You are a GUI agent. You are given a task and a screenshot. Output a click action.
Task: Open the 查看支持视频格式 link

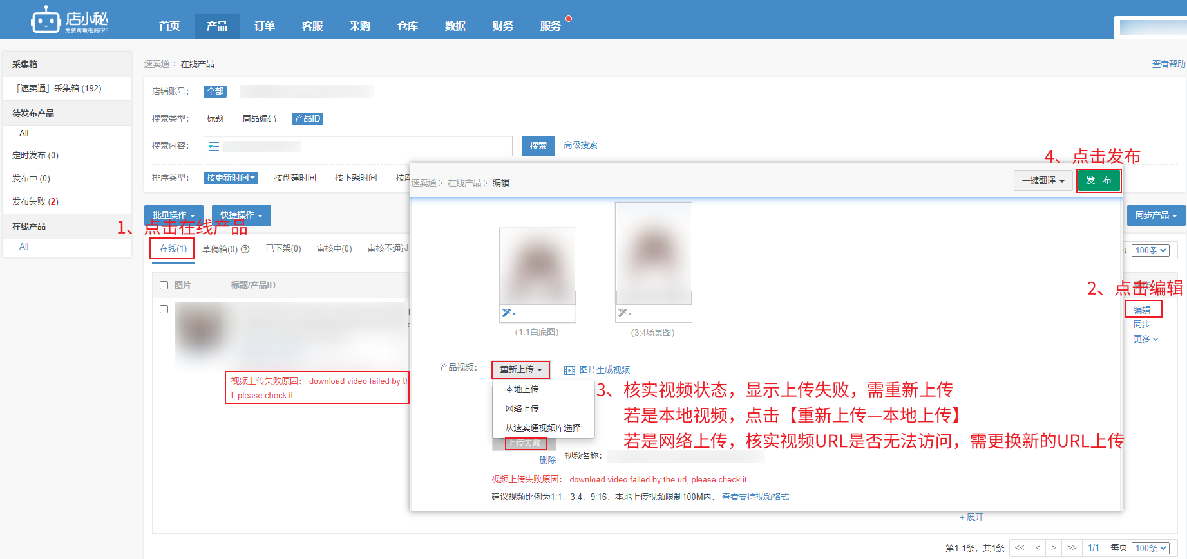pyautogui.click(x=755, y=497)
